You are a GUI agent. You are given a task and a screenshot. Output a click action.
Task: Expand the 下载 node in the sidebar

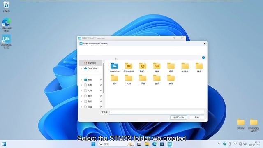(x=81, y=85)
